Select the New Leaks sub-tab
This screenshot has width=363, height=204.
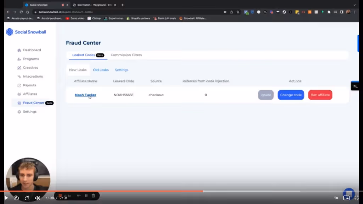(x=78, y=70)
